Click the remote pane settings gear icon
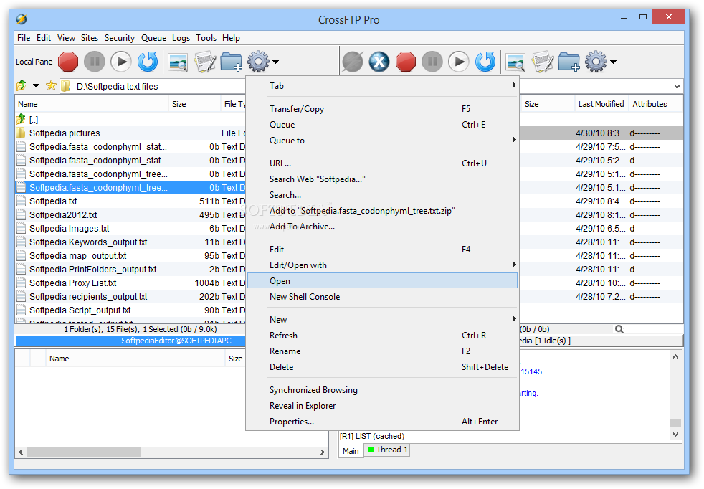704x489 pixels. coord(596,62)
